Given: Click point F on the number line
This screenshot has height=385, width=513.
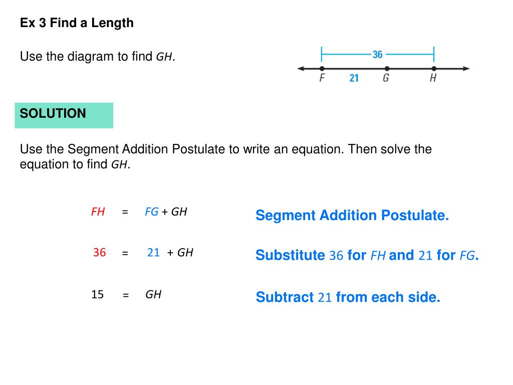Looking at the screenshot, I should tap(322, 68).
